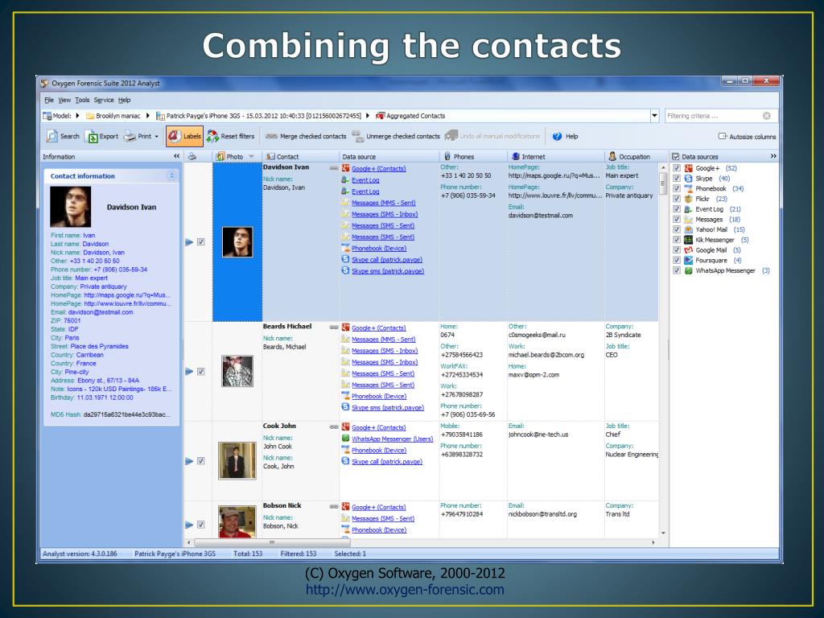Click the Yahoo! Mail icon in Data sources
Screen dimensions: 824x618
pos(689,229)
